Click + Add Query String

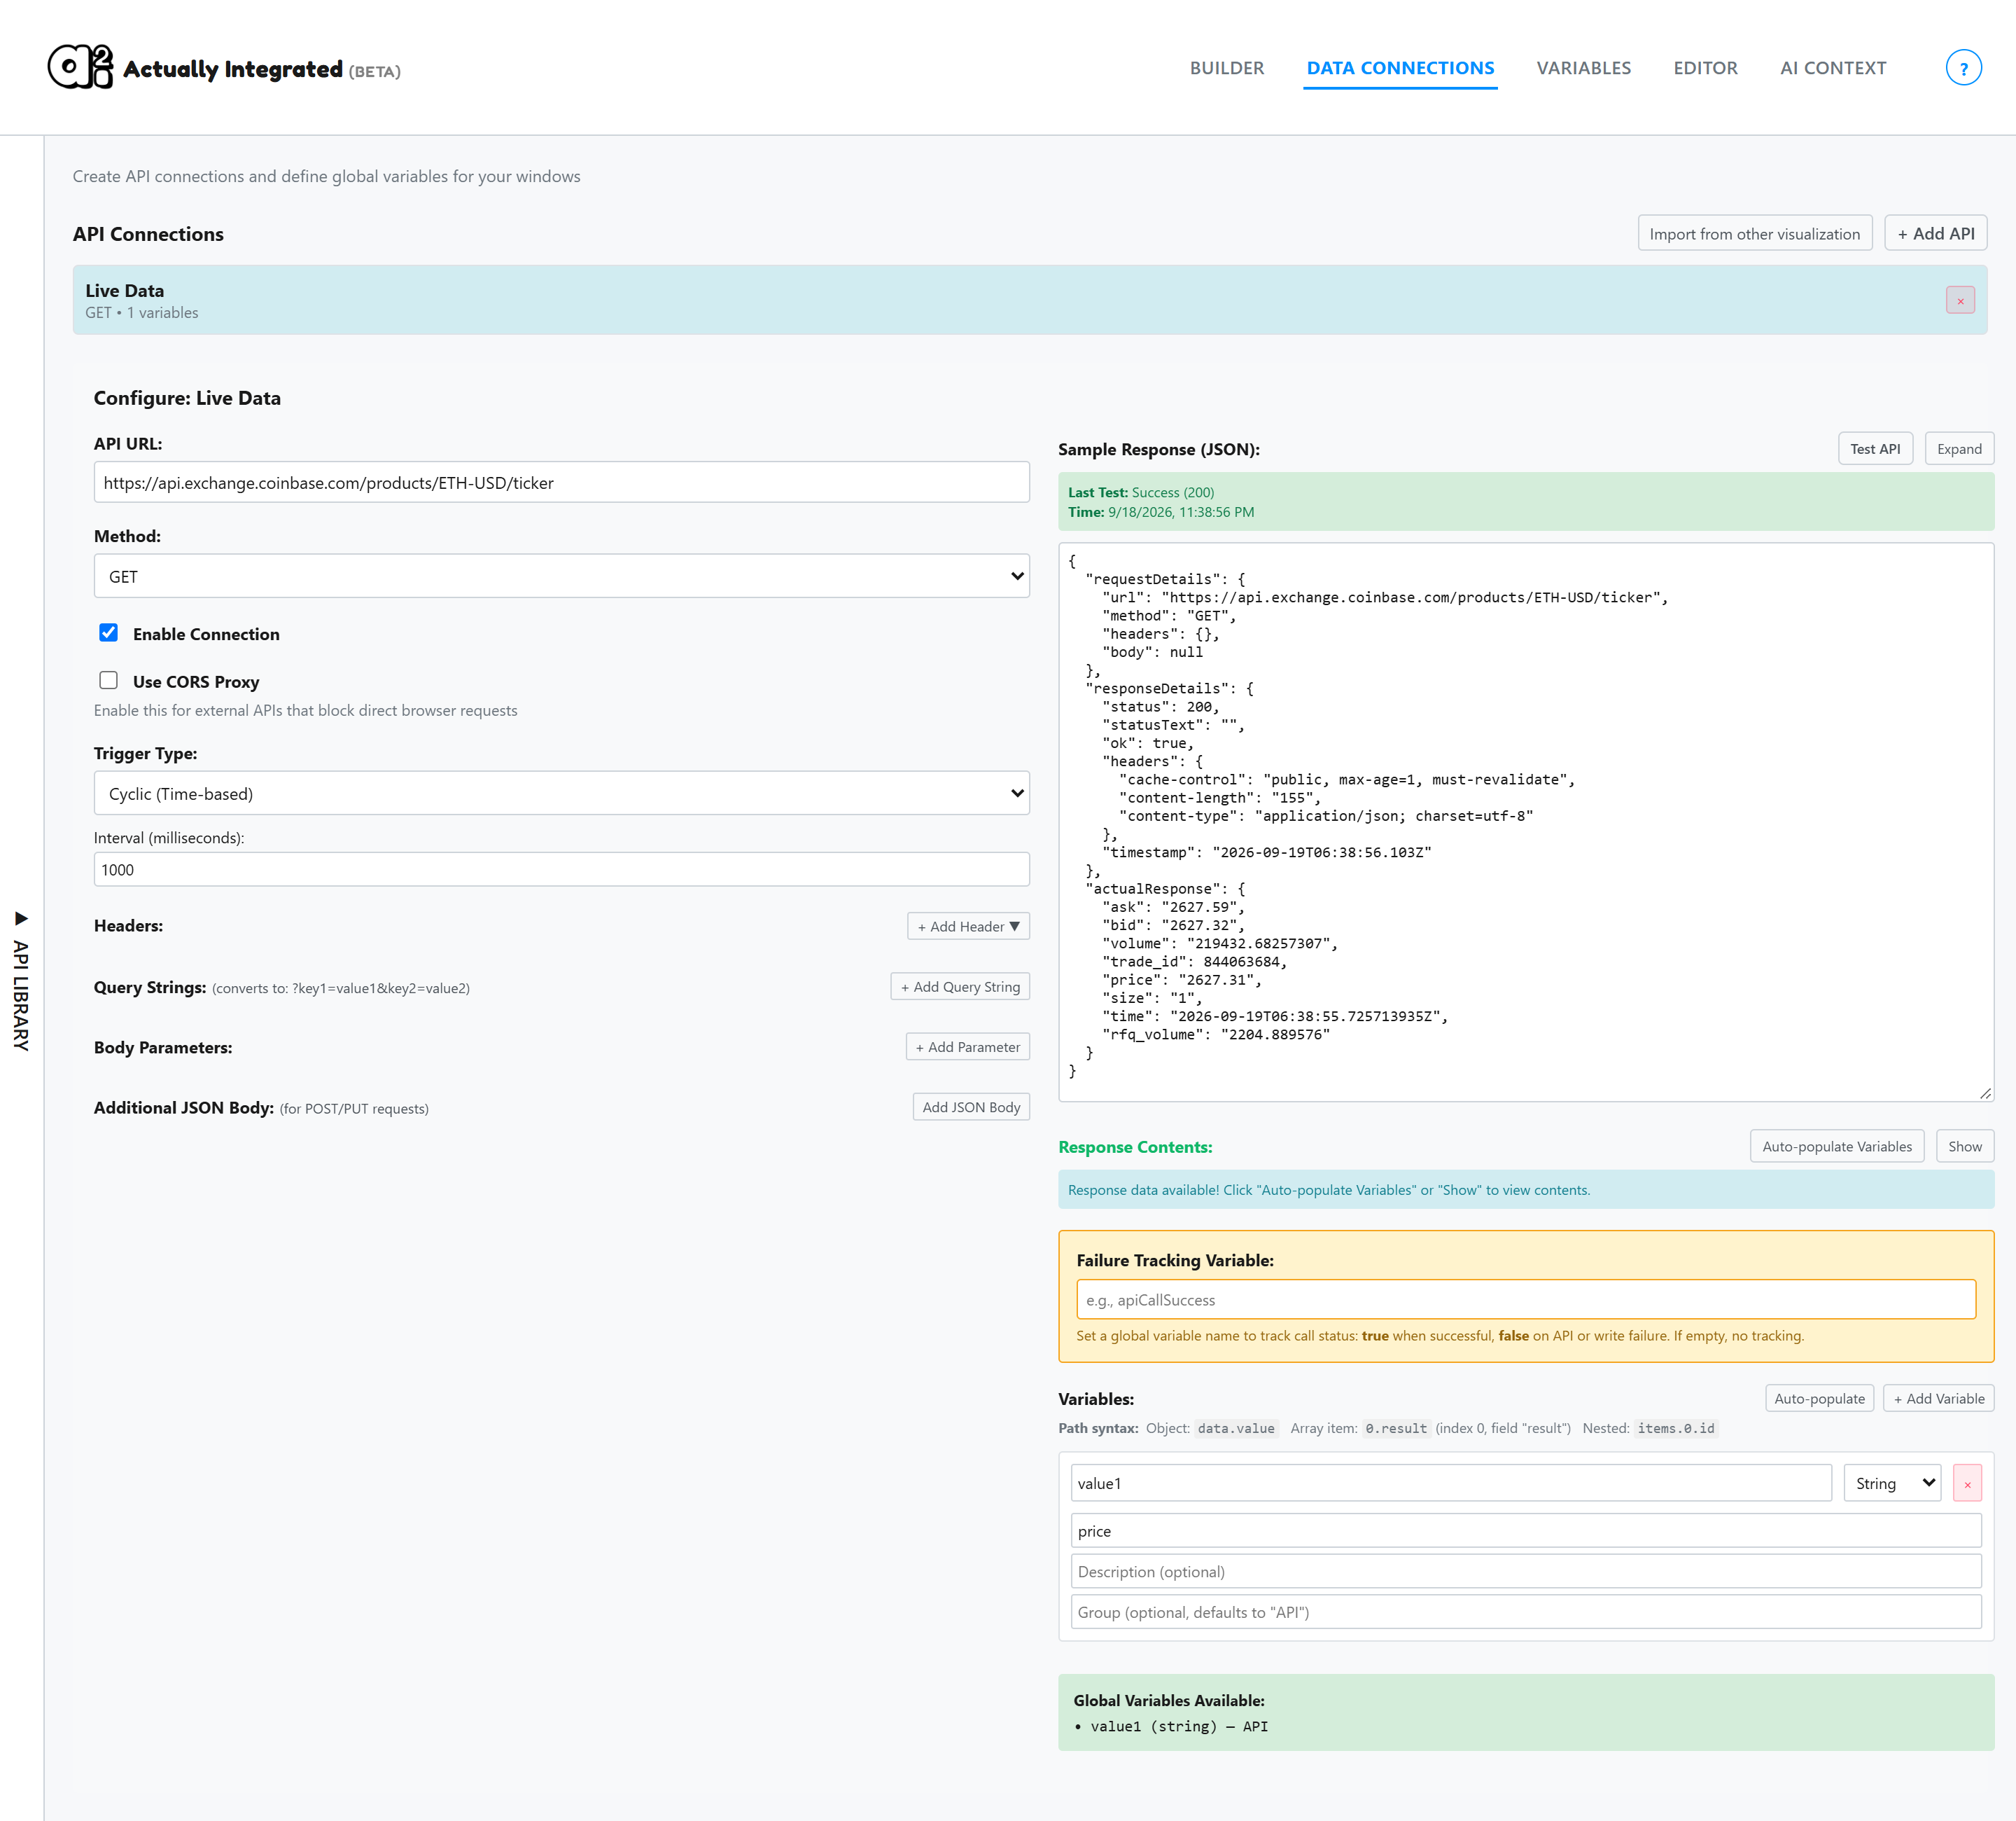(x=960, y=987)
